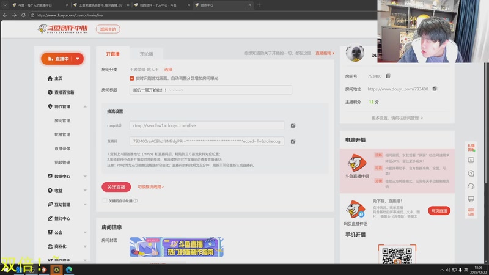Click the help icon next to 关播后自动轮播
This screenshot has width=489, height=275.
pos(136,201)
